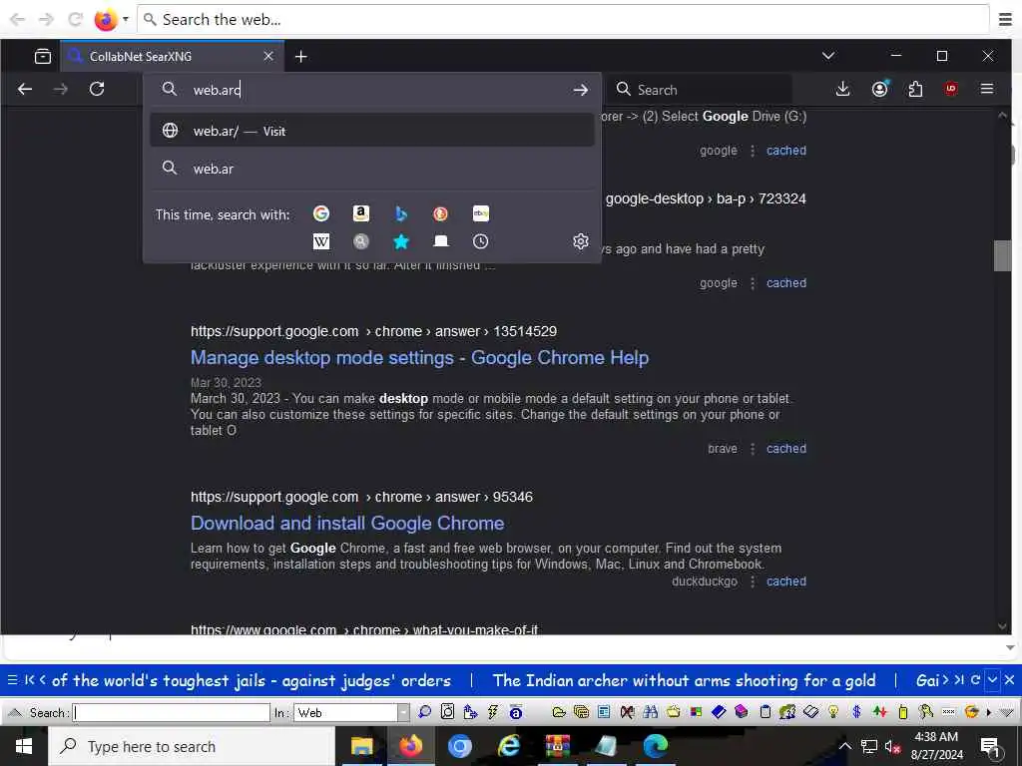The height and width of the screenshot is (766, 1022).
Task: Skip to the next ticker headline
Action: click(944, 680)
